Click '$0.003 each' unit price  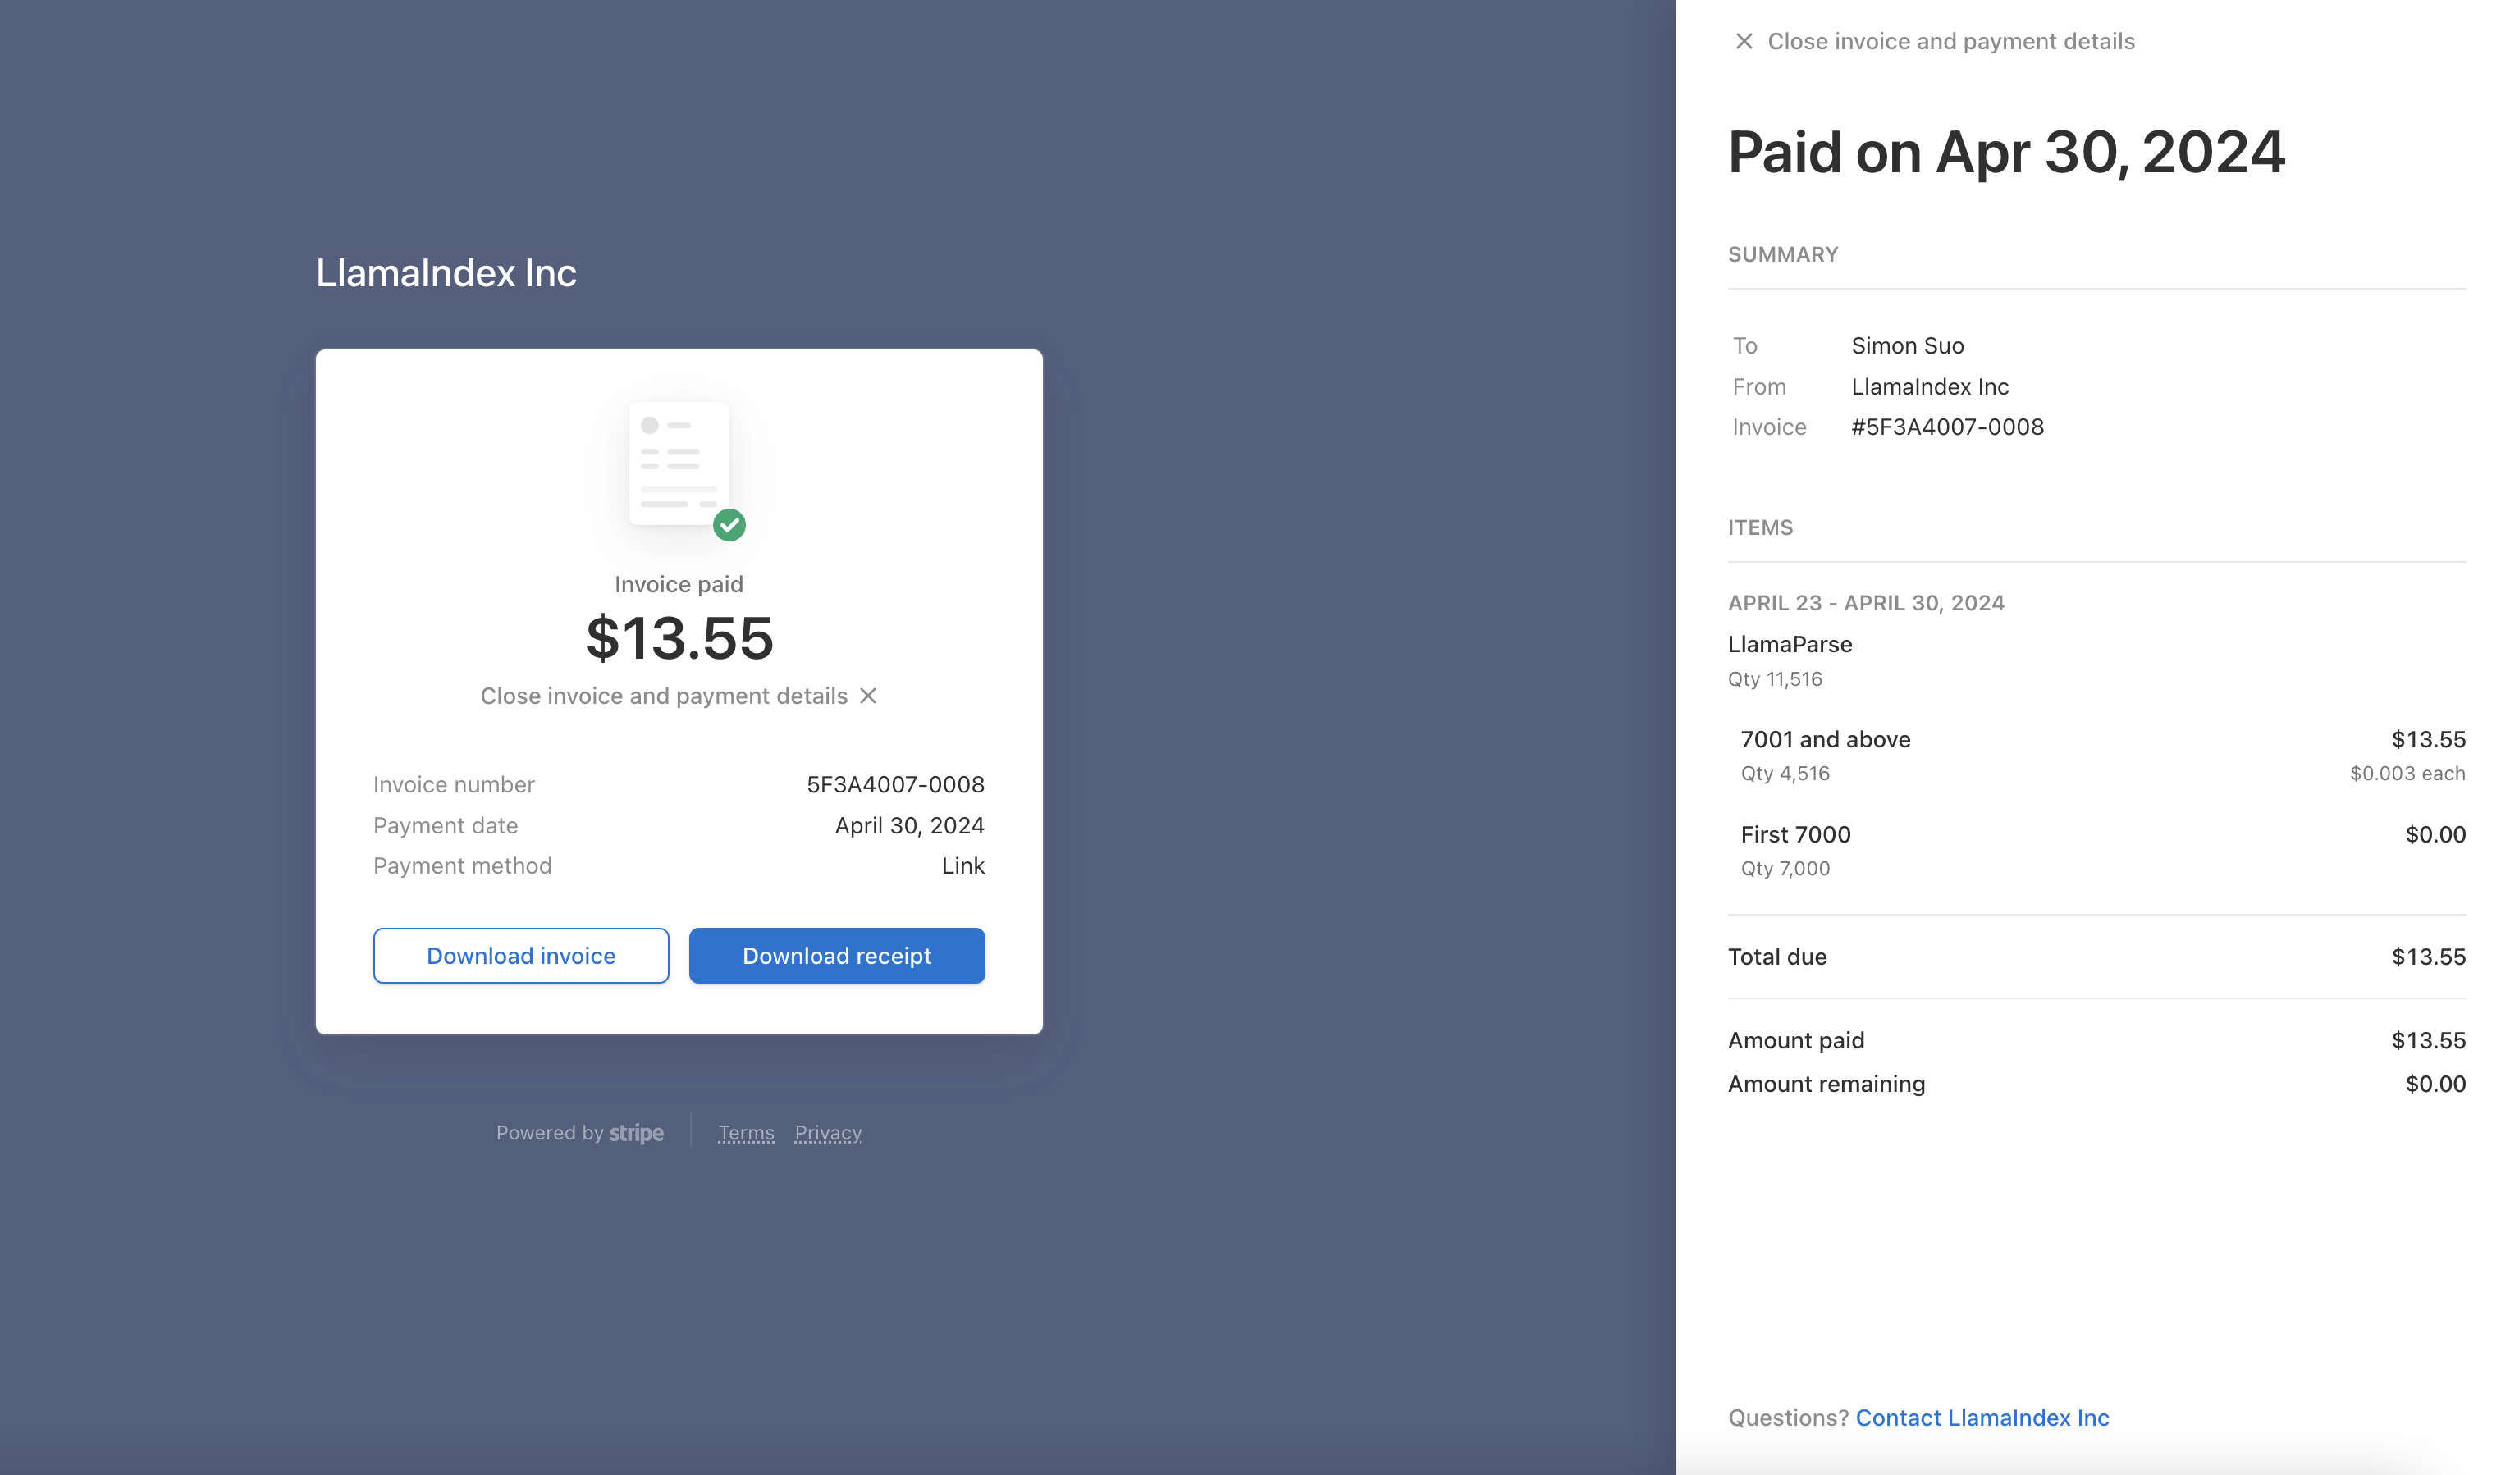pyautogui.click(x=2407, y=774)
